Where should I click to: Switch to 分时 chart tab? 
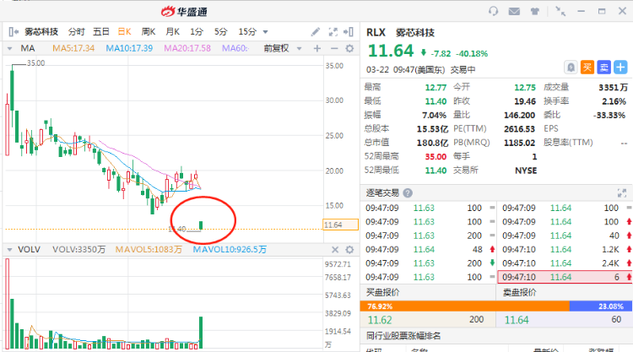click(76, 31)
